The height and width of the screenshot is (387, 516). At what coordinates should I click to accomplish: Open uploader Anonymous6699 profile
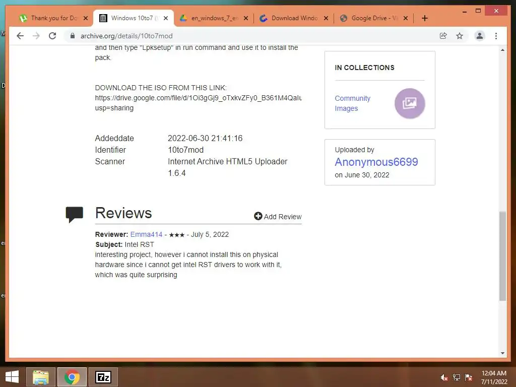coord(376,162)
